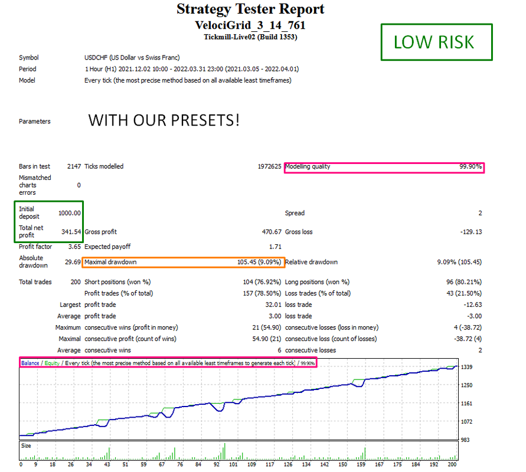The image size is (526, 472).
Task: Select the Gross loss value -129.13
Action: pos(471,232)
